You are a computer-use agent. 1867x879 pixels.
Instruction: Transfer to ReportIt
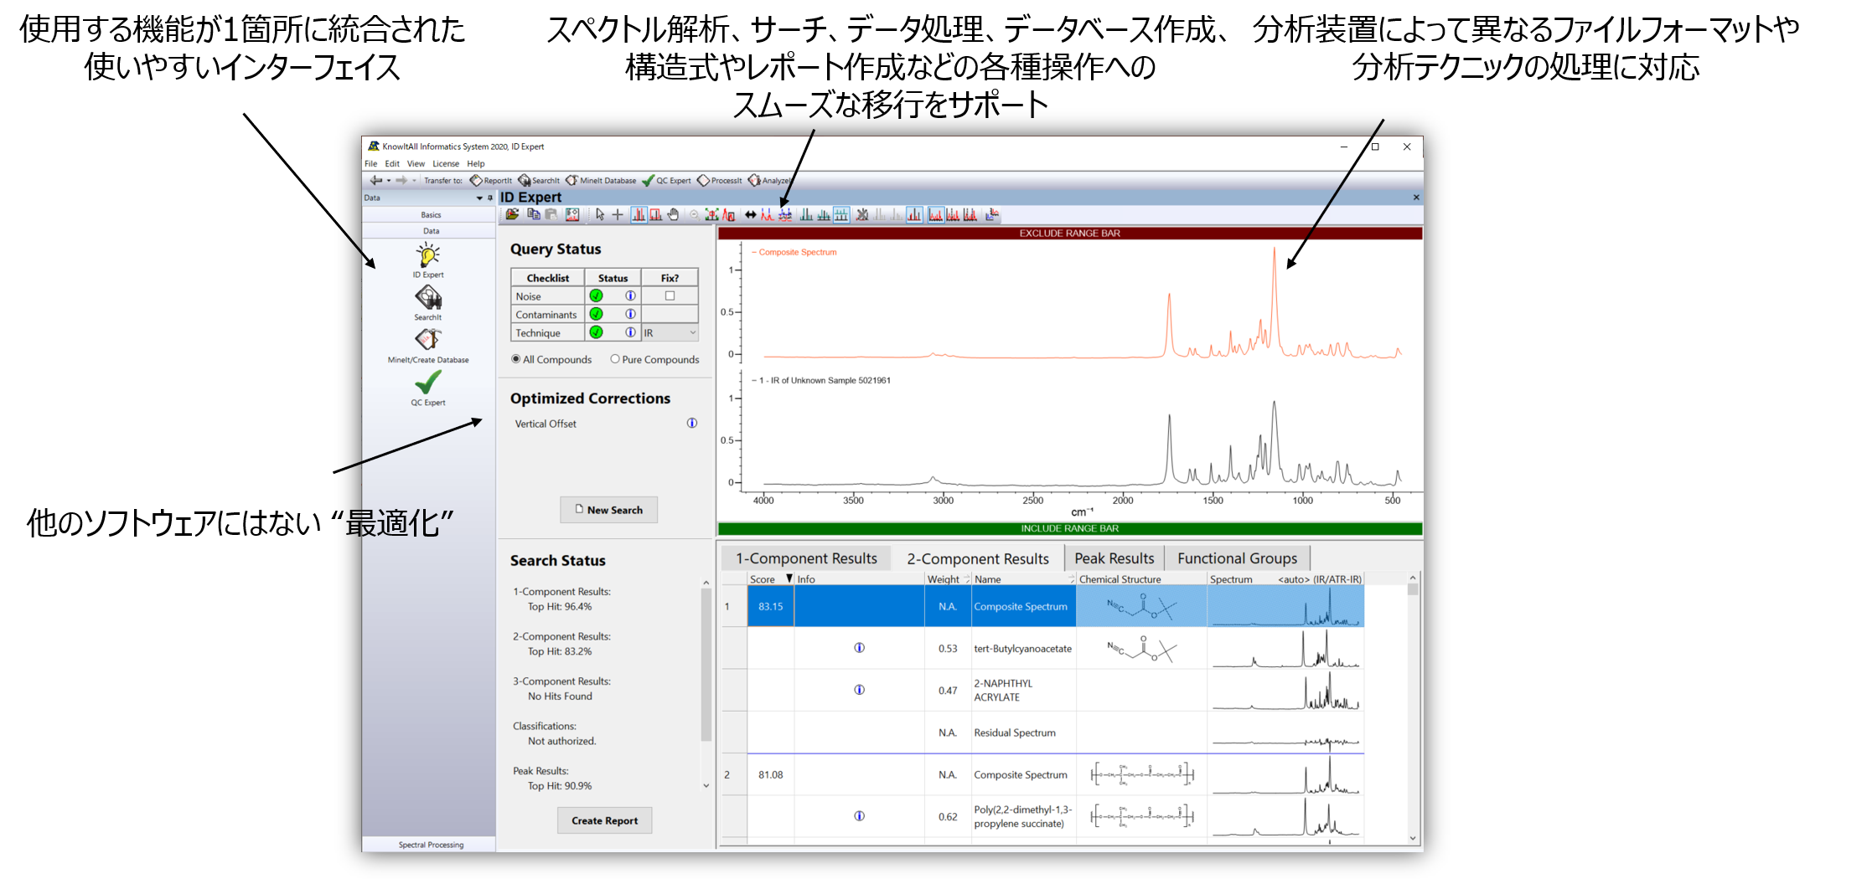[x=491, y=180]
